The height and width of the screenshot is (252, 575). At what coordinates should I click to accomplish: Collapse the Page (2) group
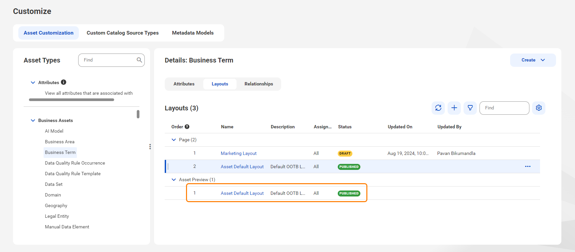[174, 140]
